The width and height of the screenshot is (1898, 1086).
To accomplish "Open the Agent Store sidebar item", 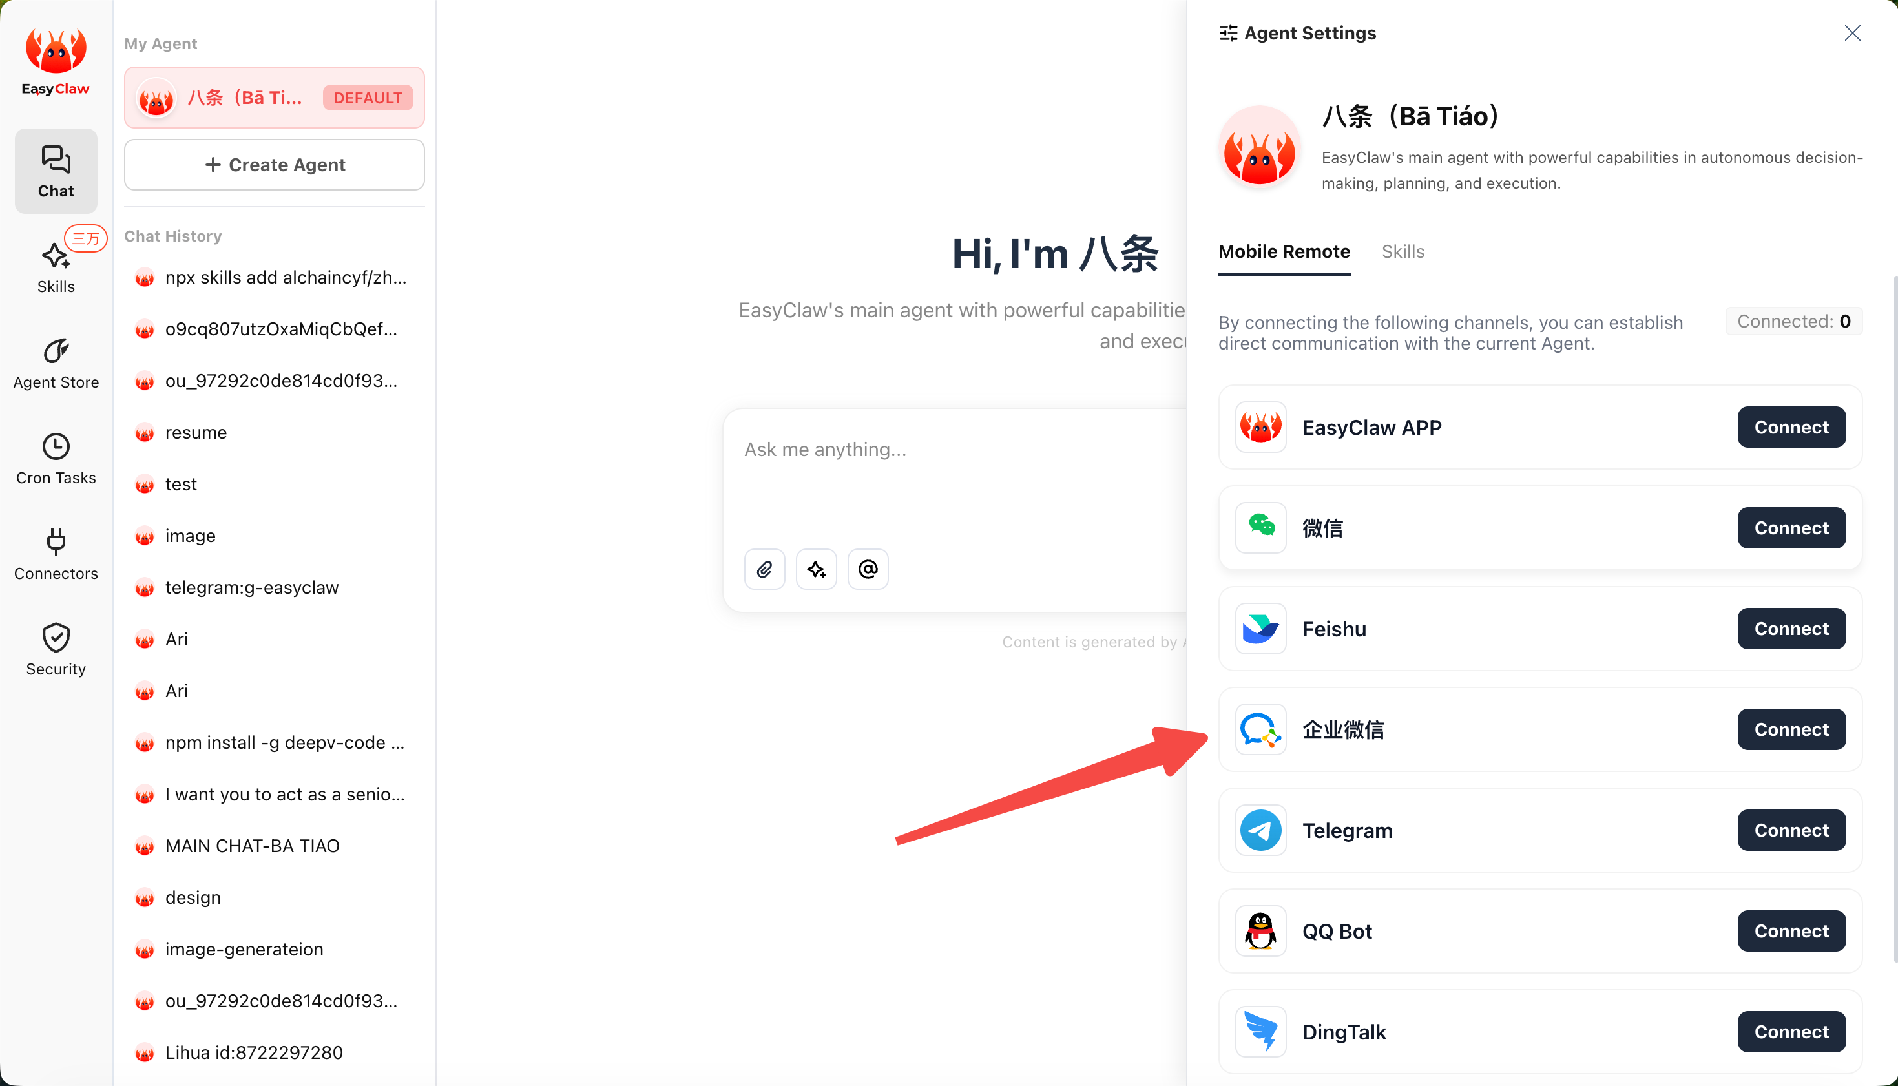I will click(56, 364).
